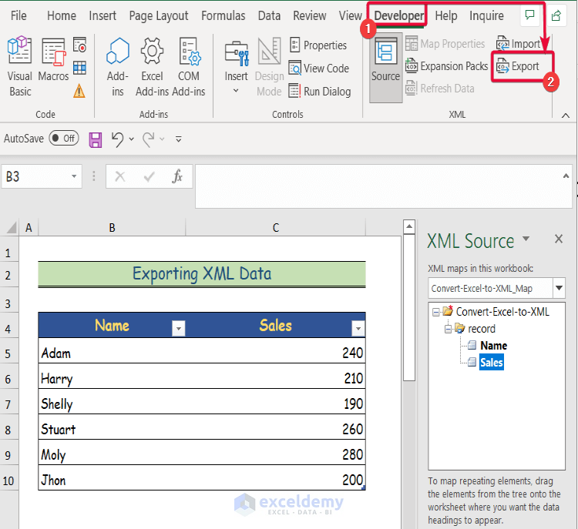Open the Redo history dropdown
The height and width of the screenshot is (529, 578).
click(162, 139)
